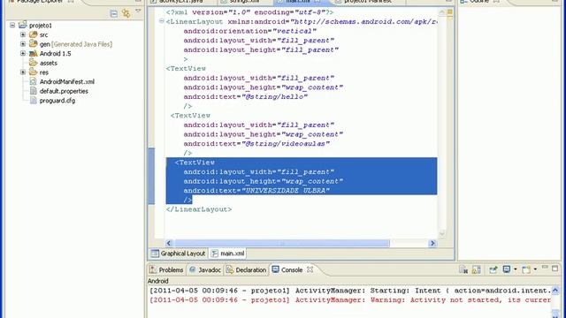Pin the current Console
Image resolution: width=566 pixels, height=318 pixels.
pos(493,269)
